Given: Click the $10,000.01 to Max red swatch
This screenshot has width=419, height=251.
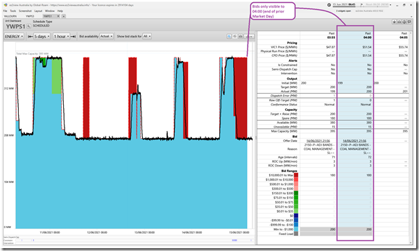Looking at the screenshot, I should coord(296,175).
